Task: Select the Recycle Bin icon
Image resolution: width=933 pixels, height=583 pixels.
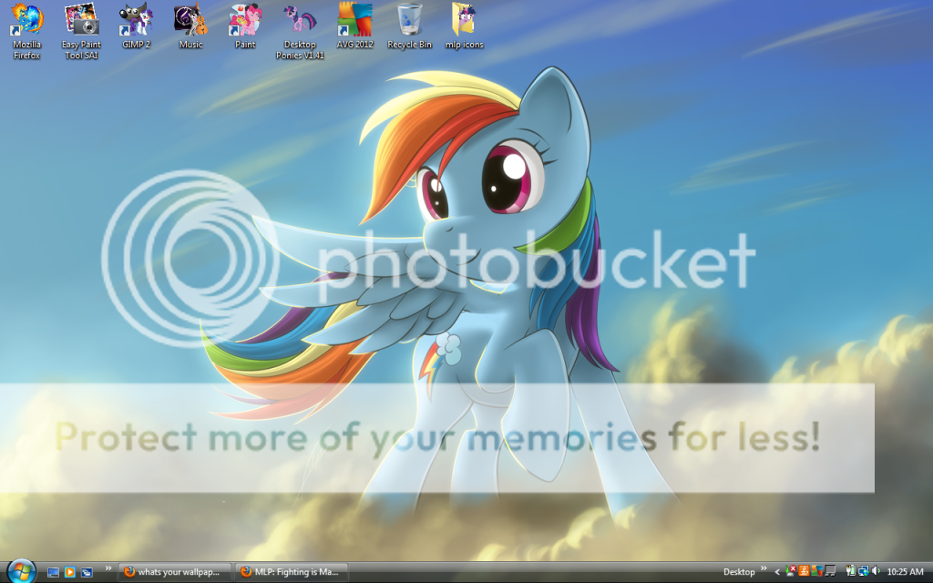Action: coord(409,26)
